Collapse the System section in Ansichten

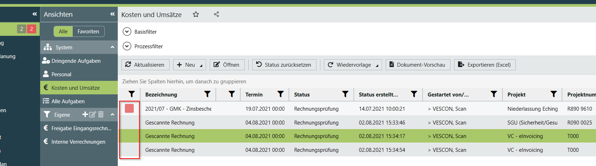click(112, 47)
